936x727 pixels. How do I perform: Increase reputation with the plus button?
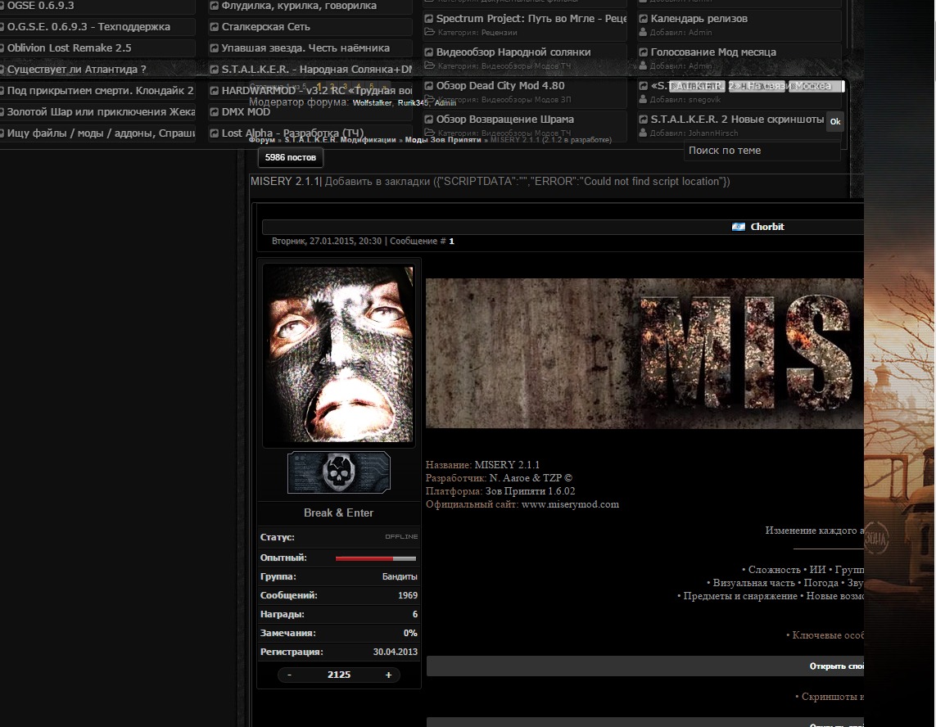(x=388, y=675)
